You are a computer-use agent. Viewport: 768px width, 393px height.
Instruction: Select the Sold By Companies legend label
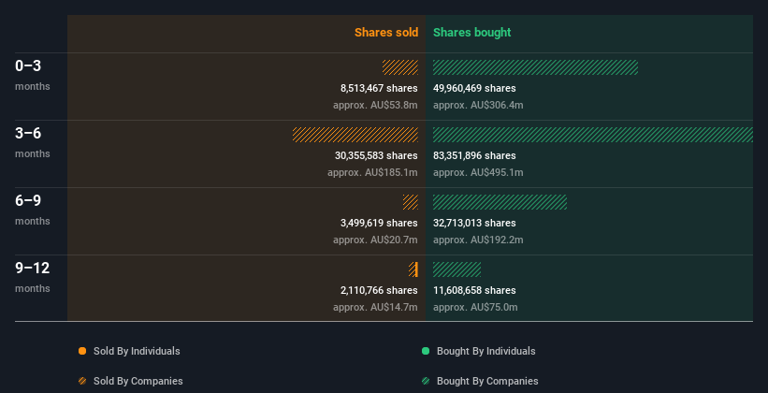[138, 381]
